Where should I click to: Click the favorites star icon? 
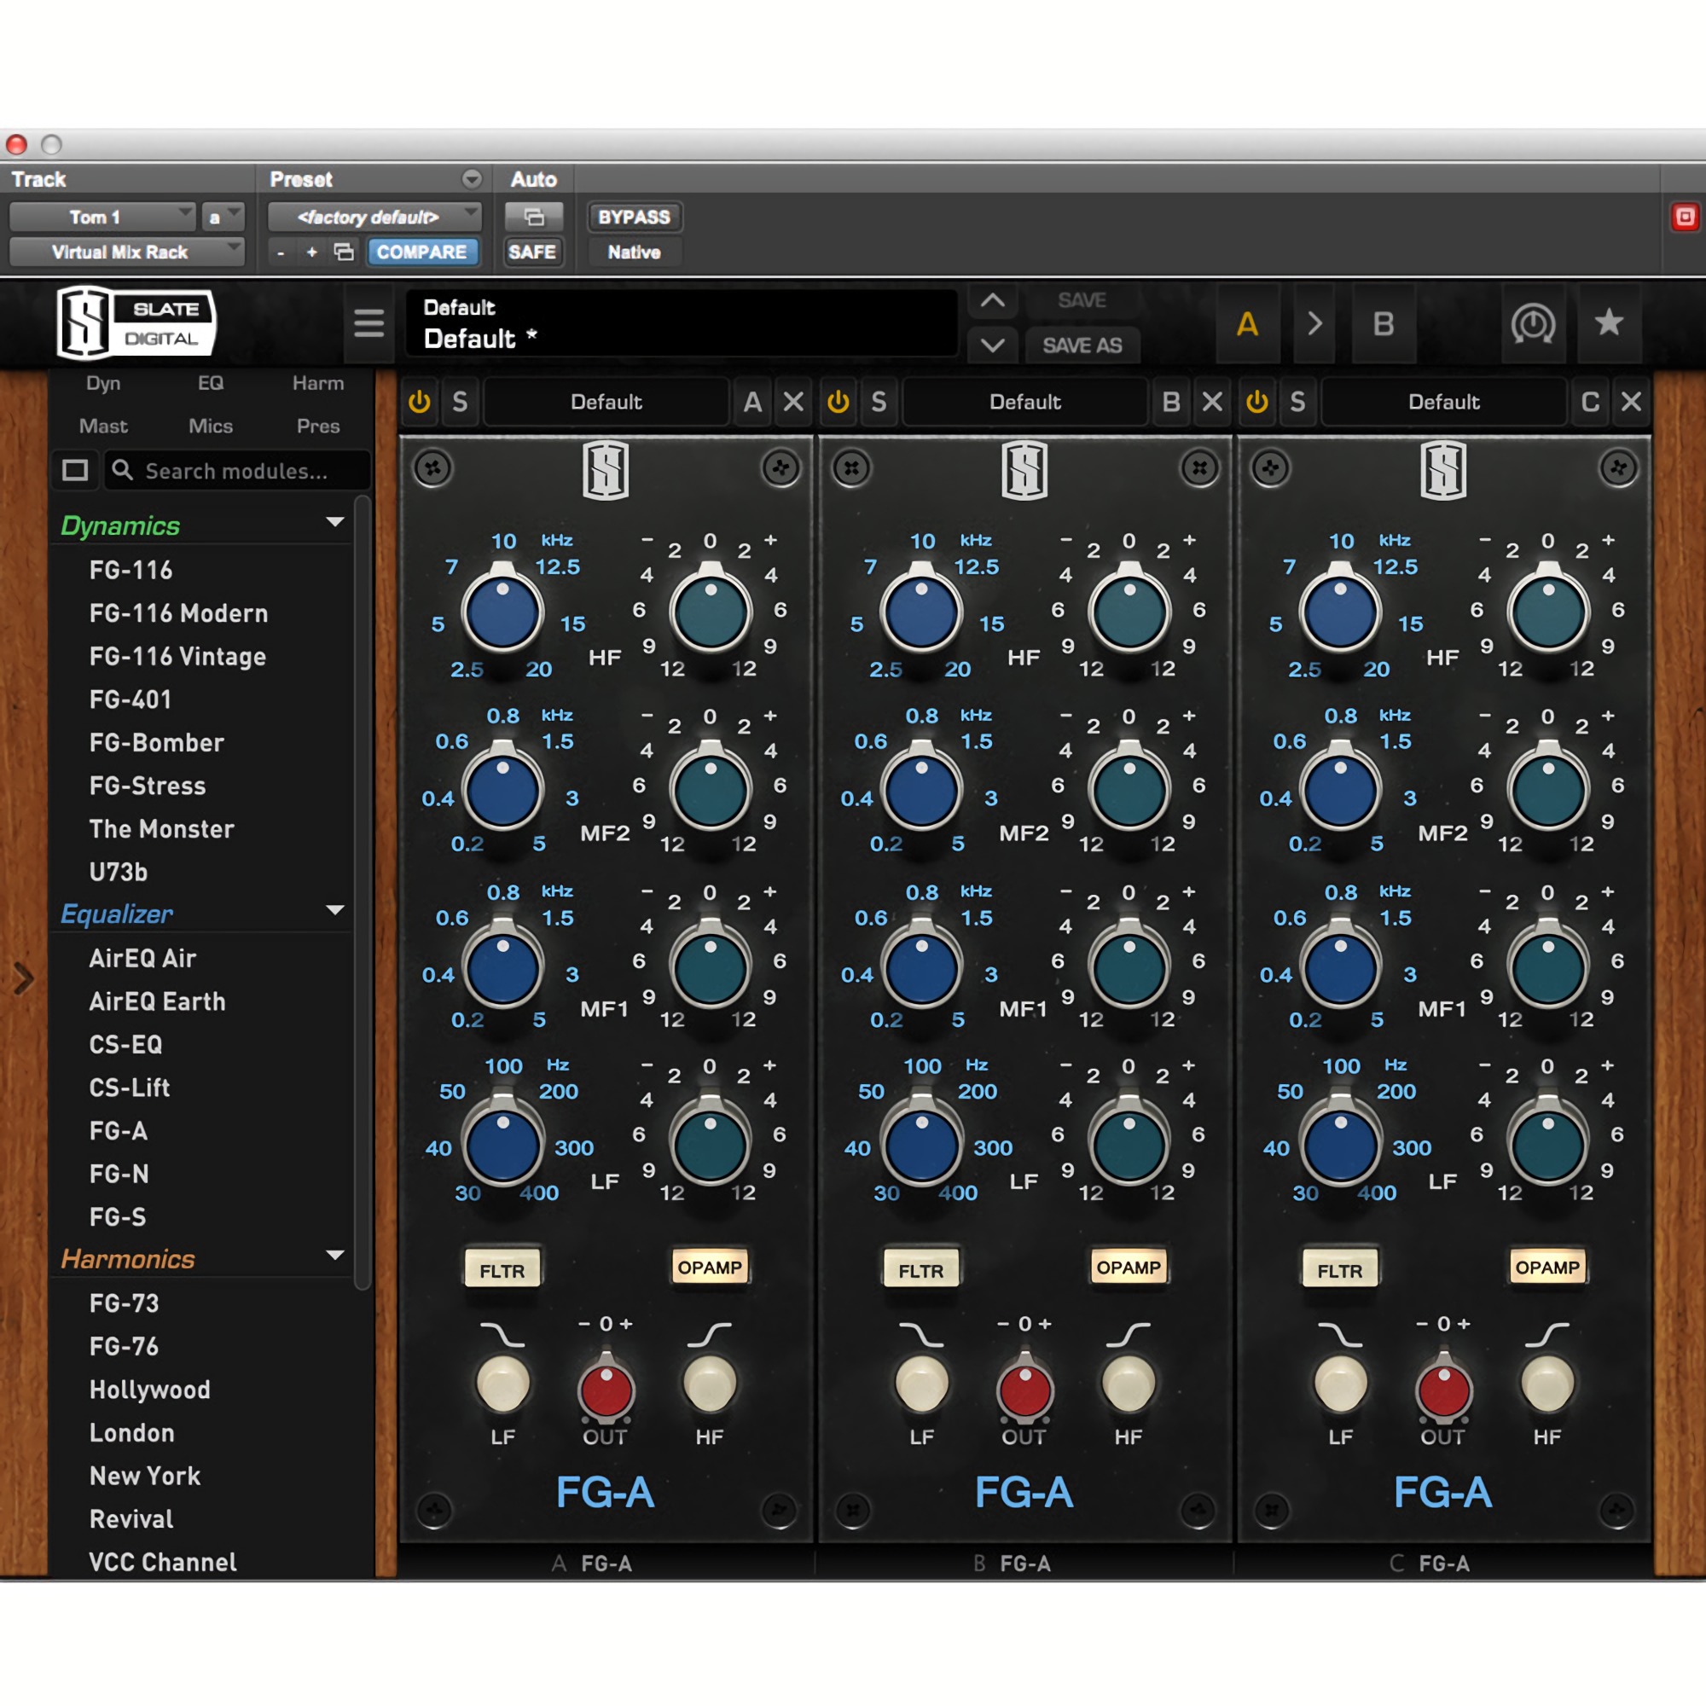click(x=1609, y=323)
